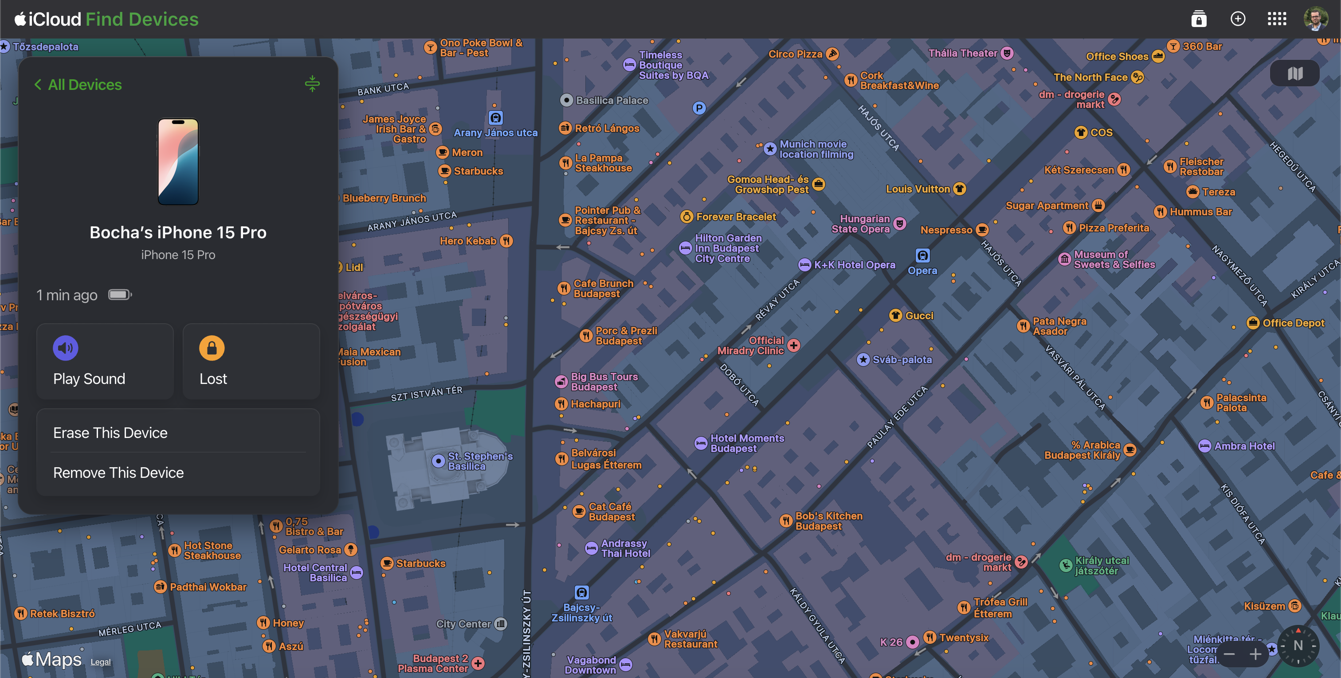The height and width of the screenshot is (678, 1341).
Task: Zoom in the map with plus
Action: 1255,654
